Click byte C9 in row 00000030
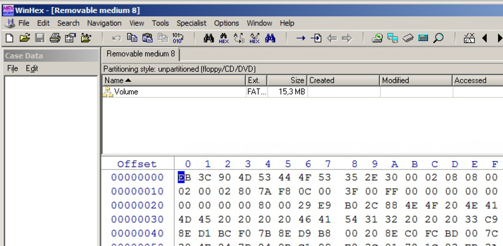The width and height of the screenshot is (503, 246). click(x=492, y=219)
